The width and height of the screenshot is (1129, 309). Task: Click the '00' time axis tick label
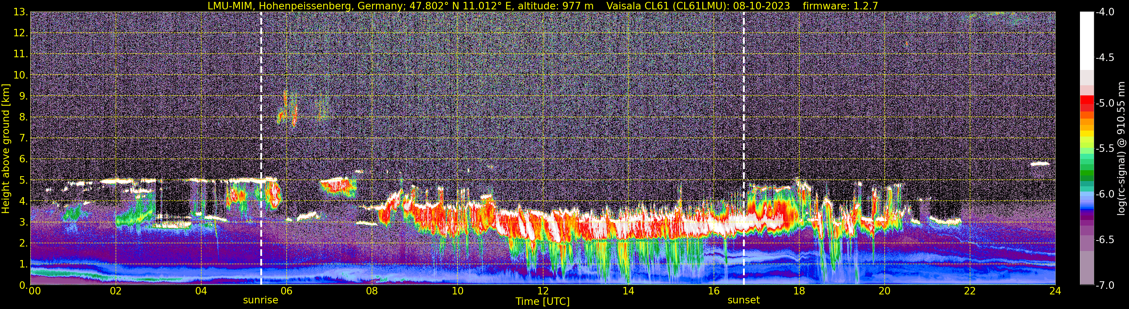tap(34, 291)
